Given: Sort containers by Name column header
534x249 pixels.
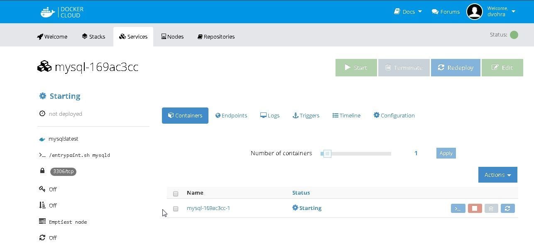Looking at the screenshot, I should point(195,193).
